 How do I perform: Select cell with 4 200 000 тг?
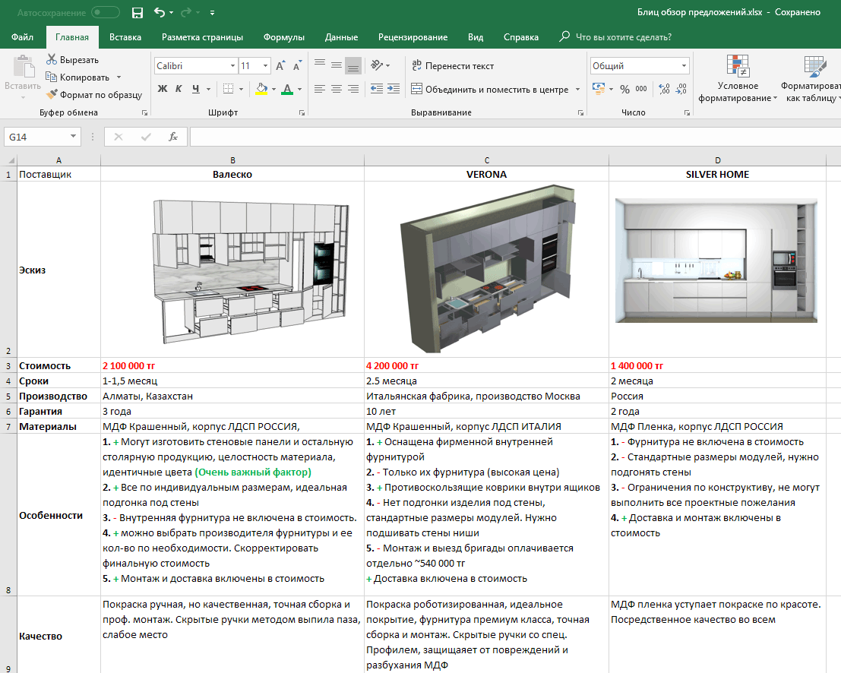(x=486, y=365)
